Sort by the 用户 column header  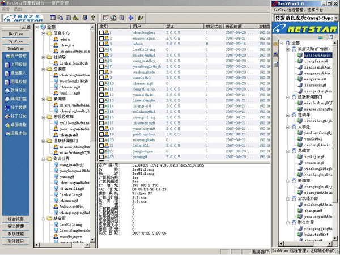click(x=147, y=27)
